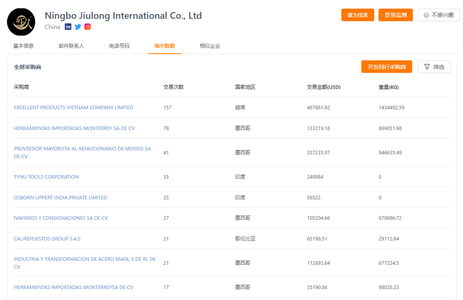This screenshot has width=463, height=300.
Task: Click weight value 98026.33
Action: click(x=389, y=287)
